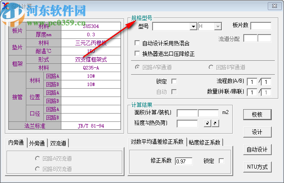Close the 设计计算 dialog window
Image resolution: width=284 pixels, height=183 pixels.
tap(275, 6)
